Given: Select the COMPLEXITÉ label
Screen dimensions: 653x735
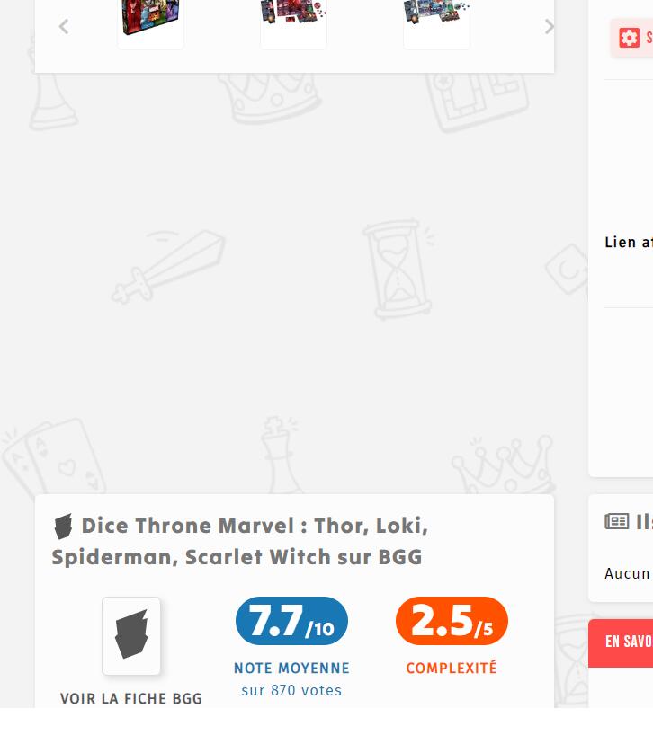Looking at the screenshot, I should (452, 668).
